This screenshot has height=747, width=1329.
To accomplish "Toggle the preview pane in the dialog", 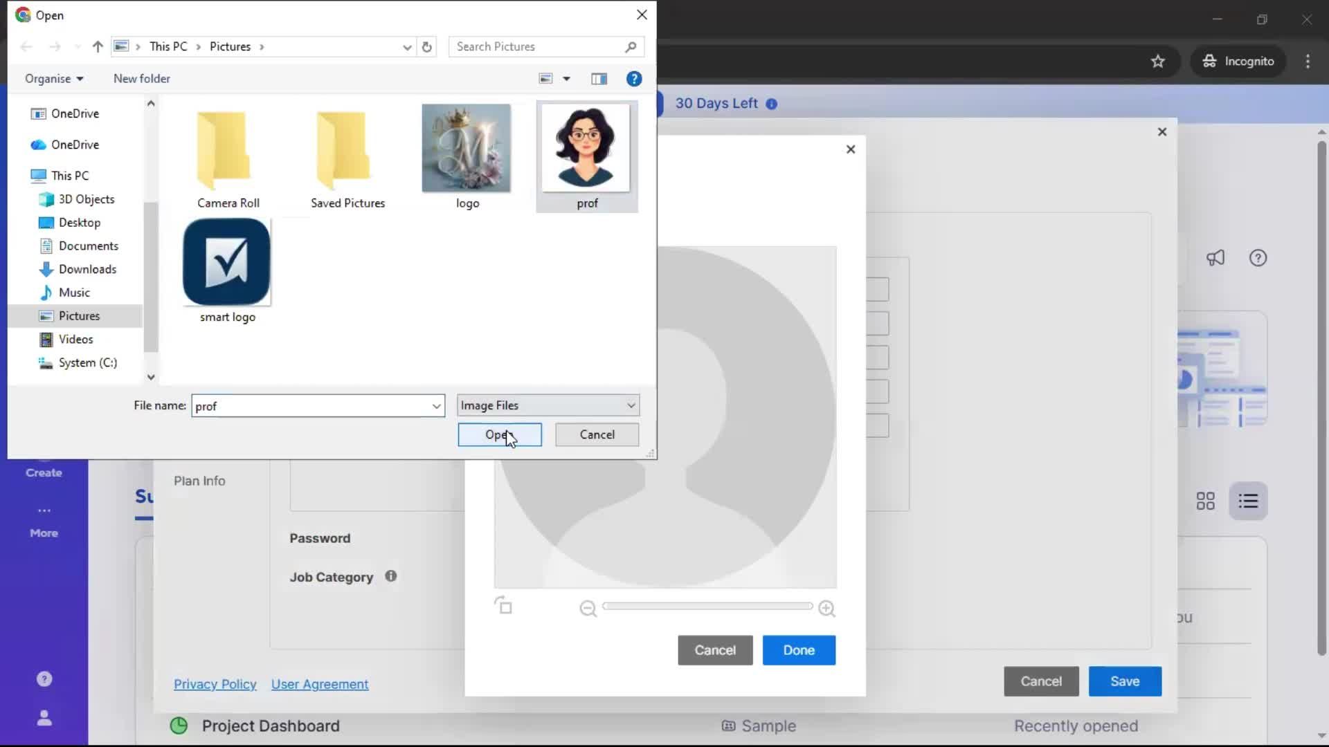I will [x=599, y=78].
